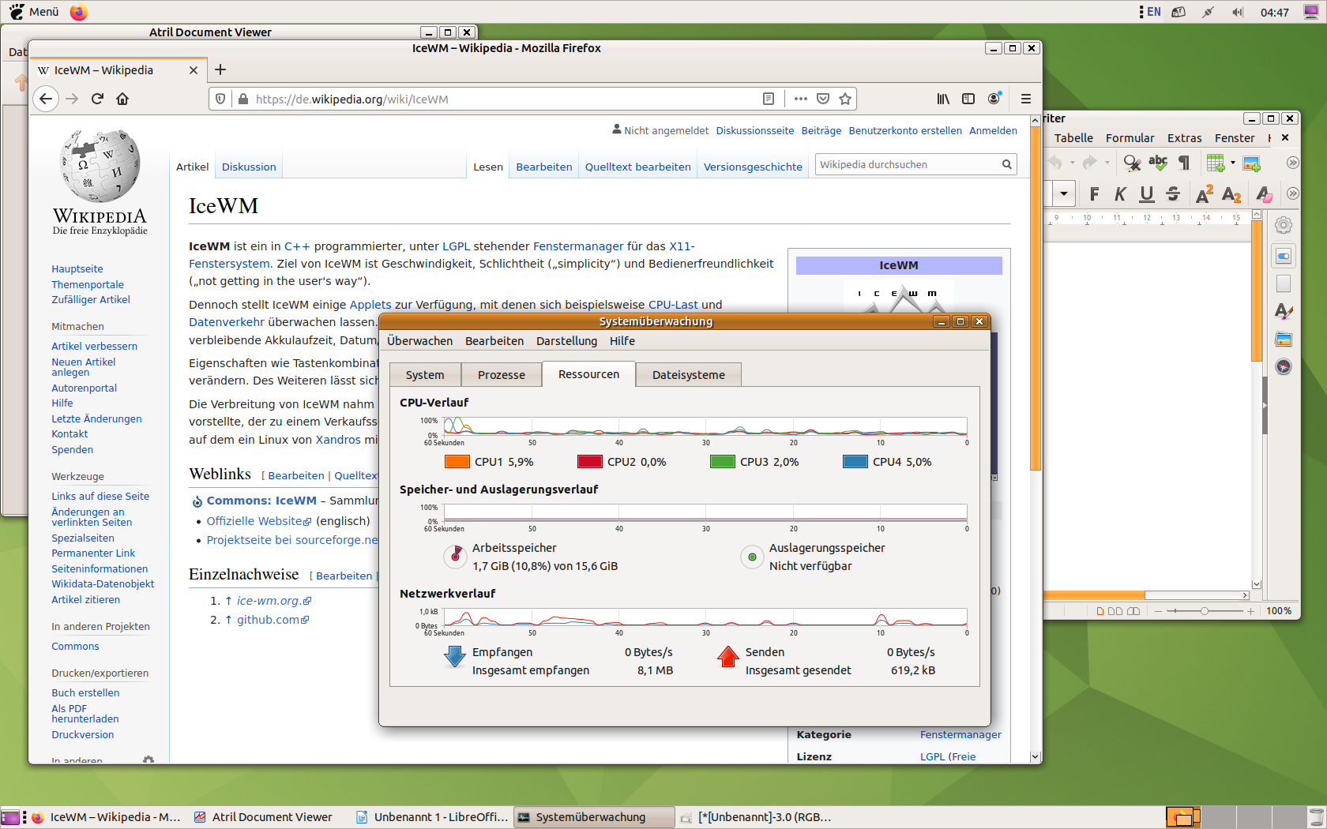Apply subscript formatting in Writer
Viewport: 1327px width, 829px height.
coord(1231,193)
